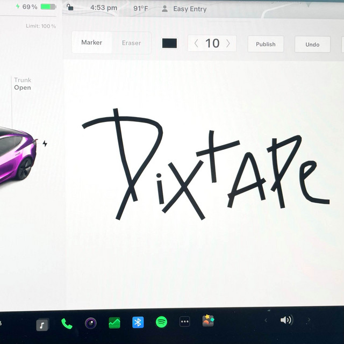Image resolution: width=344 pixels, height=344 pixels.
Task: Decrease brush size with left chevron
Action: 196,44
